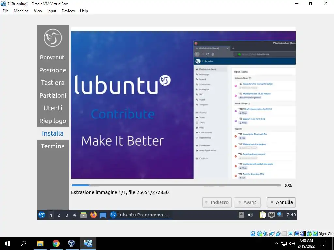Viewport: 334px width, 250px height.
Task: Click the Annulla button to cancel installation
Action: [x=281, y=202]
